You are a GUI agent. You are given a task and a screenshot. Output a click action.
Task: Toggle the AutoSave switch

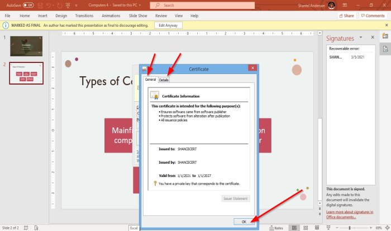pos(28,5)
